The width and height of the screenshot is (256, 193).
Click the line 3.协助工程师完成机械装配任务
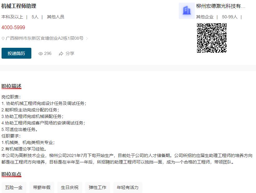click(32, 116)
